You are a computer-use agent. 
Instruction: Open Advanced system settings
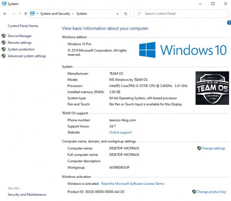click(27, 56)
